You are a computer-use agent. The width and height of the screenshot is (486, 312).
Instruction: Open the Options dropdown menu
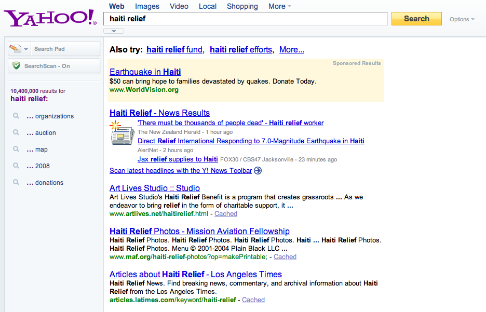coord(462,19)
